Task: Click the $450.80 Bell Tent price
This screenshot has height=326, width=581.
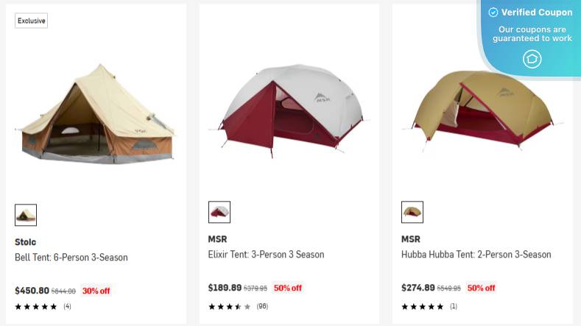Action: click(32, 291)
